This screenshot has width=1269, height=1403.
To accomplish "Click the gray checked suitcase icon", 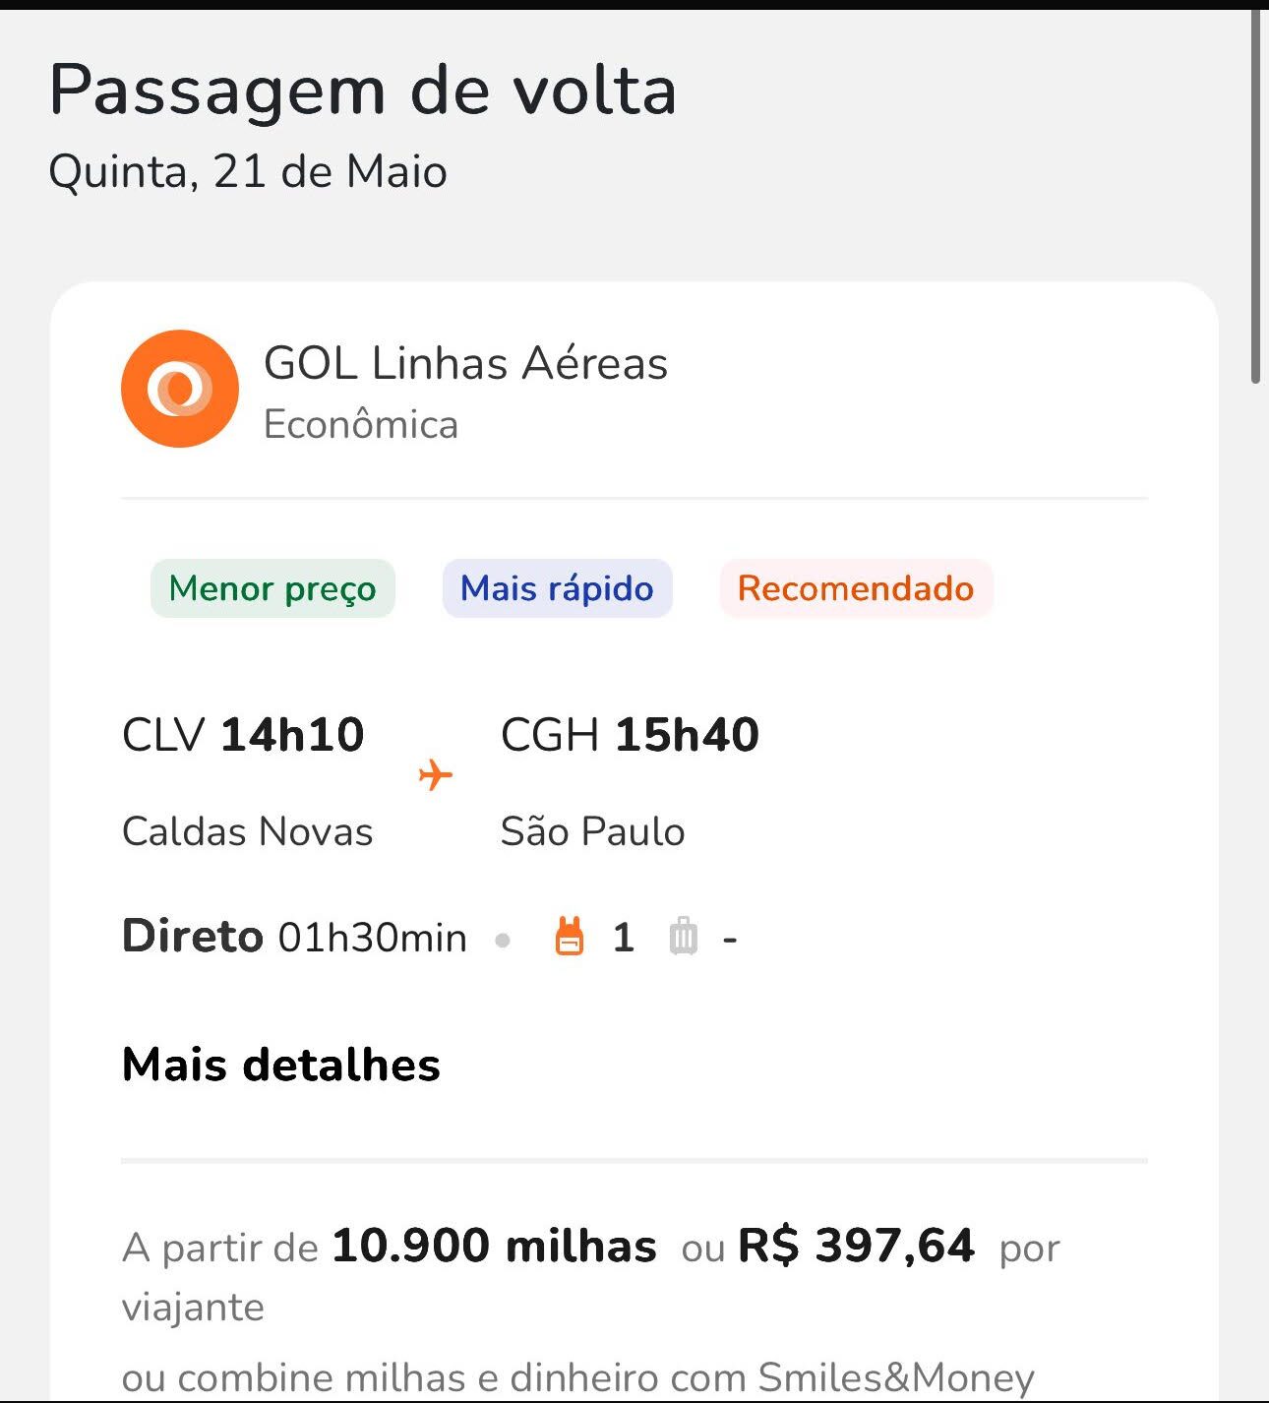I will 684,937.
